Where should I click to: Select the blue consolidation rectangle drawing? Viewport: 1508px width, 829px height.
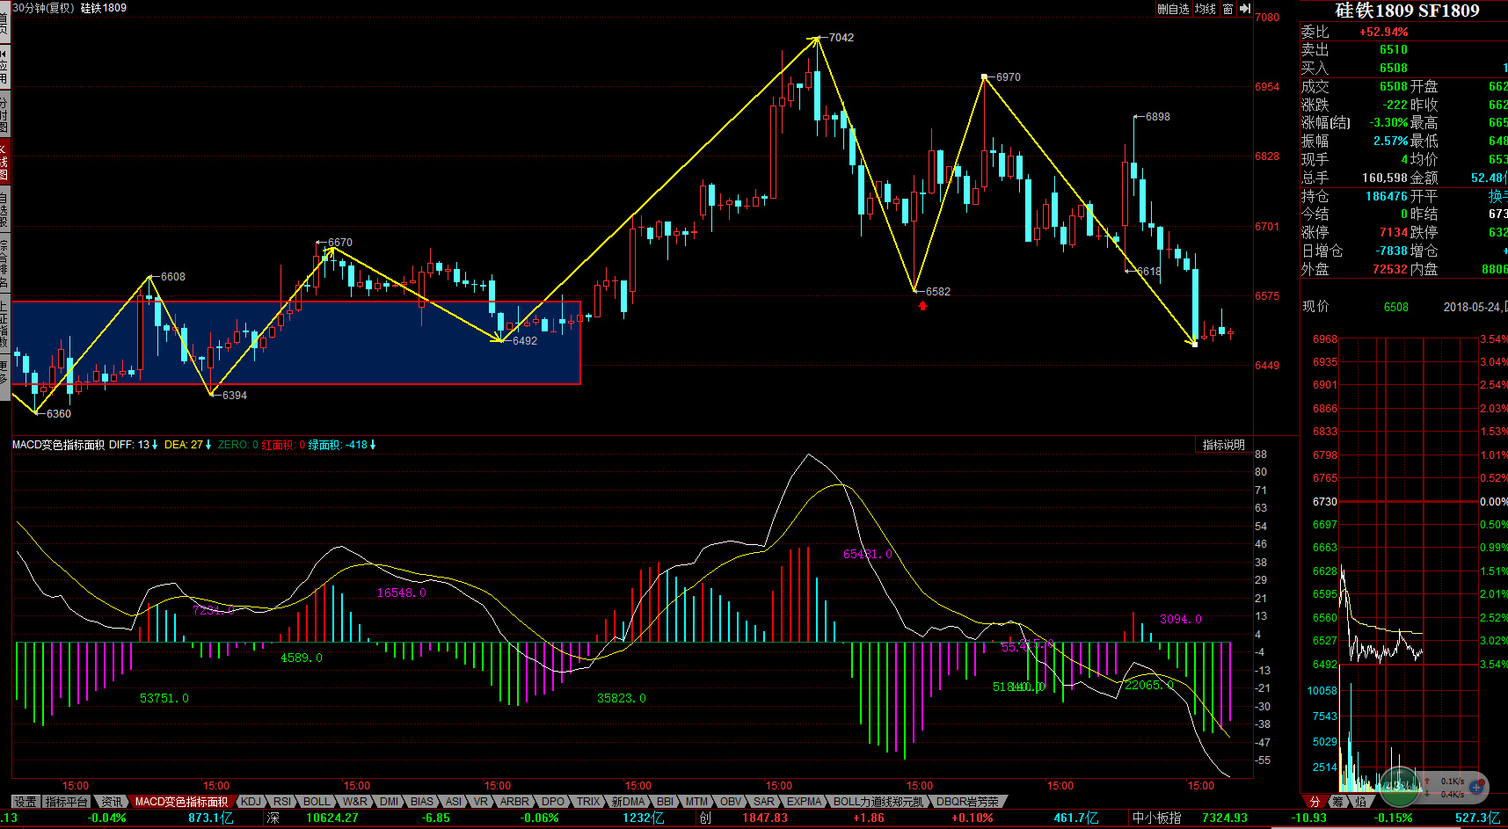(x=295, y=343)
